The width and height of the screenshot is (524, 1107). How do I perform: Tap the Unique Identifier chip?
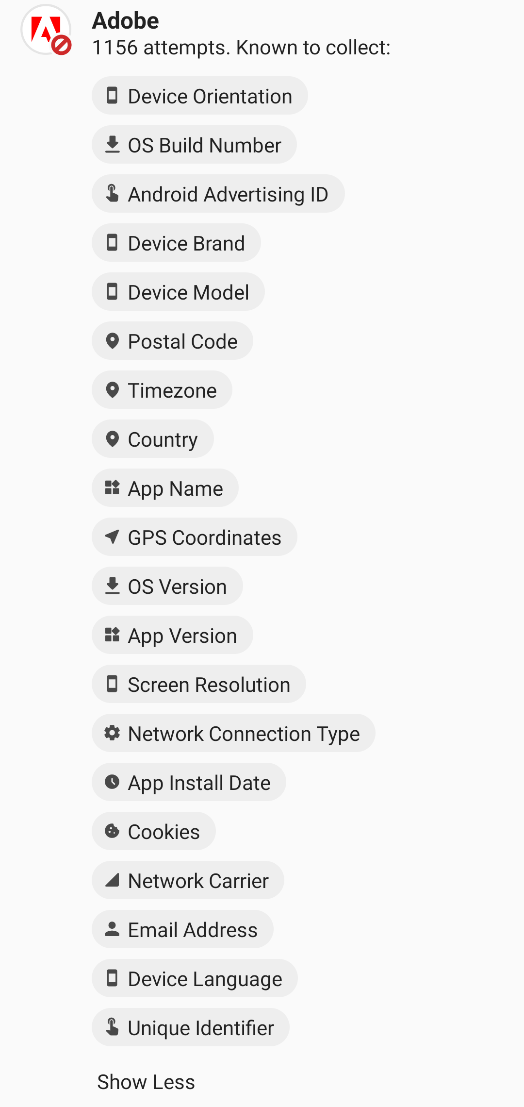[191, 1027]
